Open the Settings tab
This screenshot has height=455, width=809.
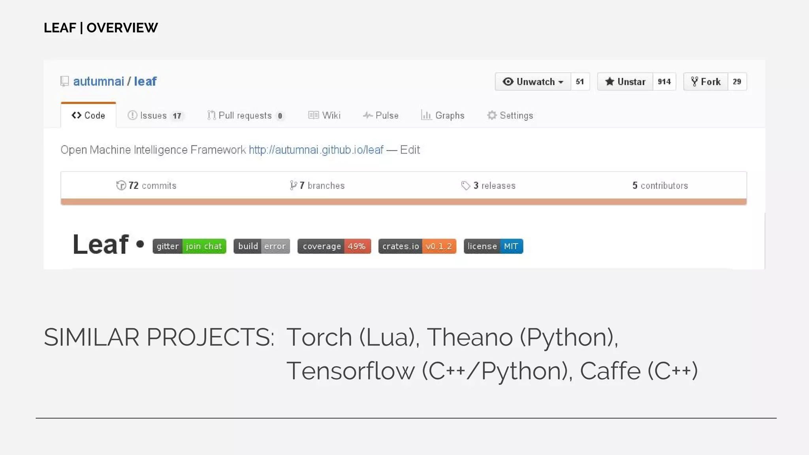point(510,115)
